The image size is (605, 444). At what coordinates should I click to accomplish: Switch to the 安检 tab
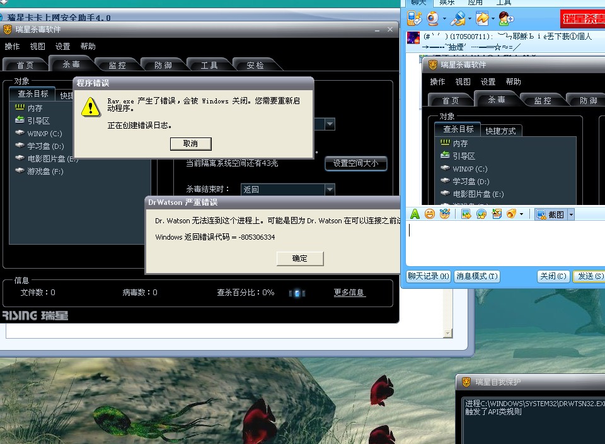(x=255, y=65)
